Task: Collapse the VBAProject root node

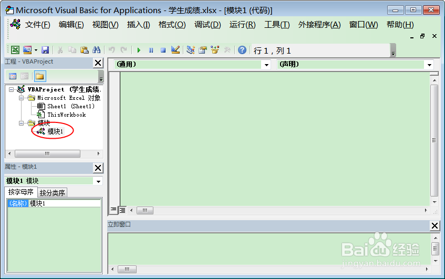Action: (x=11, y=90)
